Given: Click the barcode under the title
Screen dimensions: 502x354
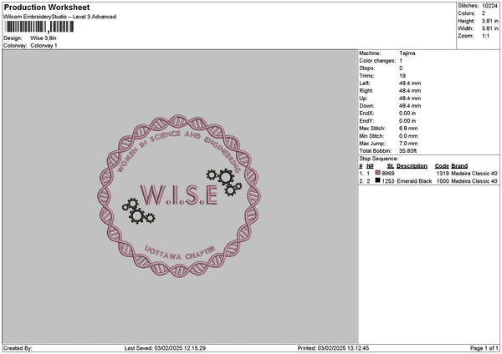Looking at the screenshot, I should tap(39, 27).
